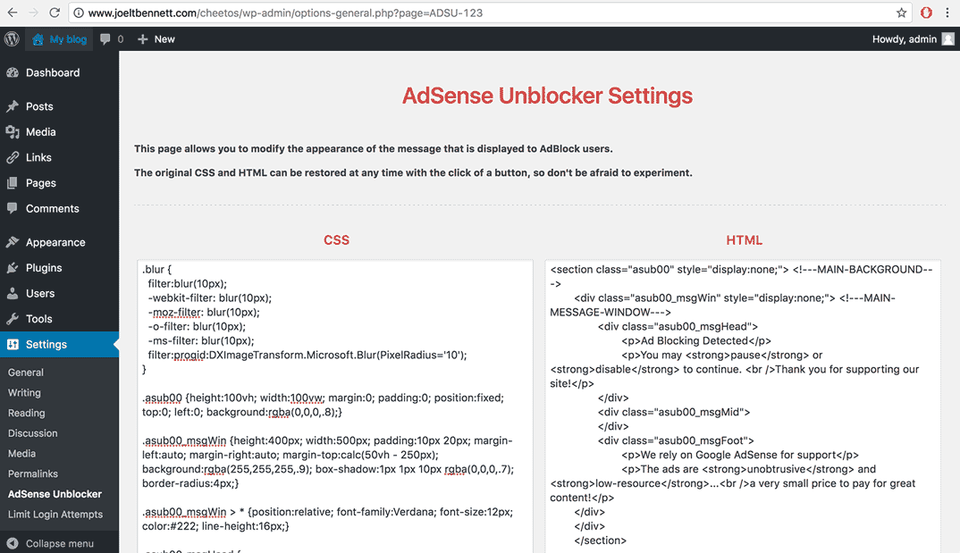960x553 pixels.
Task: Click the My blog home icon
Action: click(x=38, y=39)
